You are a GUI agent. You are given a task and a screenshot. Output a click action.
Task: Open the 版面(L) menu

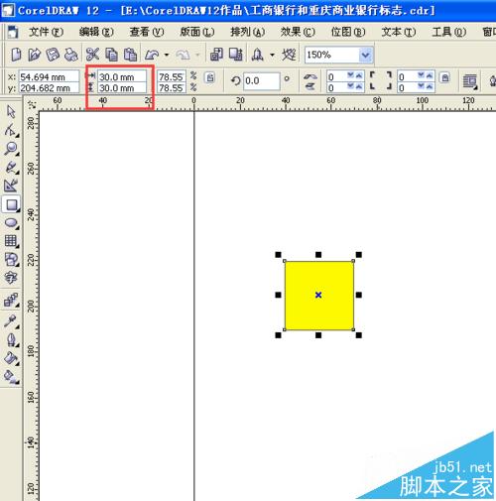coord(197,32)
